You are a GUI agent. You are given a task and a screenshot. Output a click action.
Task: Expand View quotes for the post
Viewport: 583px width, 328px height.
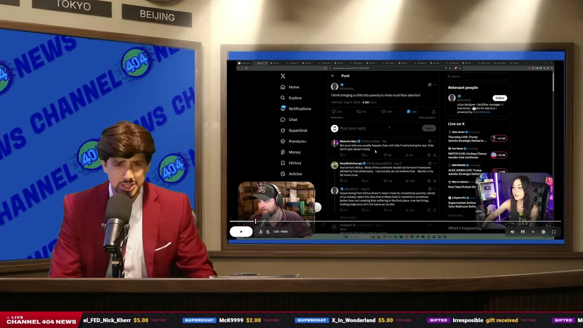pos(427,118)
